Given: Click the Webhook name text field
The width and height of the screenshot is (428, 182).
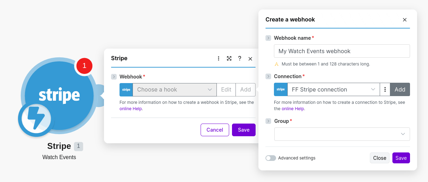Looking at the screenshot, I should pos(342,51).
